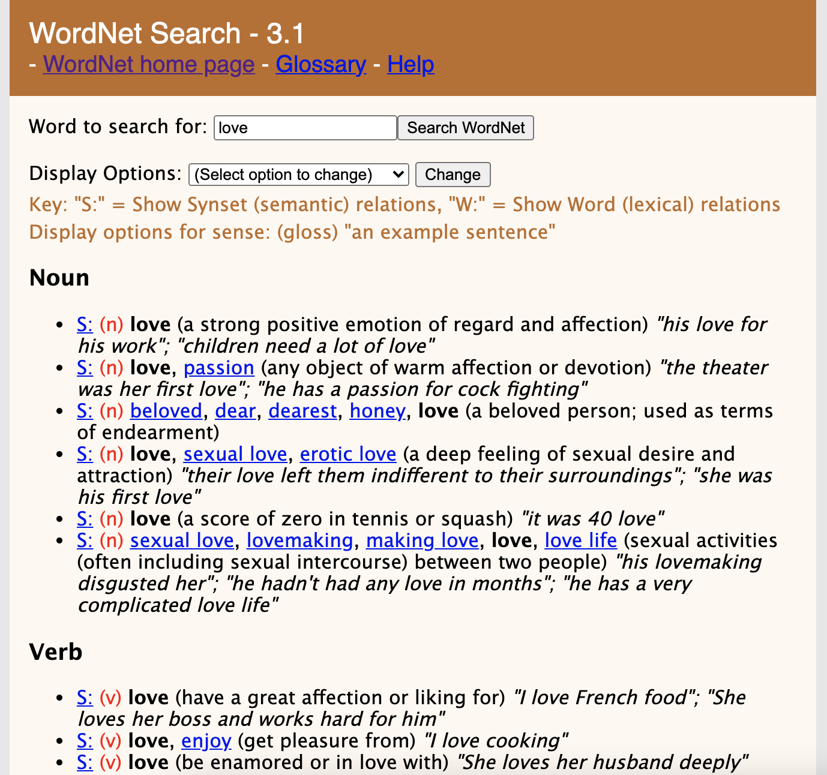Expand synset relations for 'love, passion' sense
827x775 pixels.
[x=85, y=367]
